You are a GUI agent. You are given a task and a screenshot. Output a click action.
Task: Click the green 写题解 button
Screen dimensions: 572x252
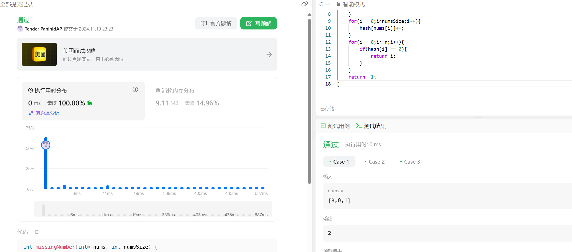259,24
